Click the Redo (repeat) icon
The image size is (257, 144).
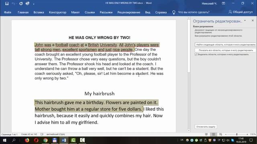click(x=21, y=4)
